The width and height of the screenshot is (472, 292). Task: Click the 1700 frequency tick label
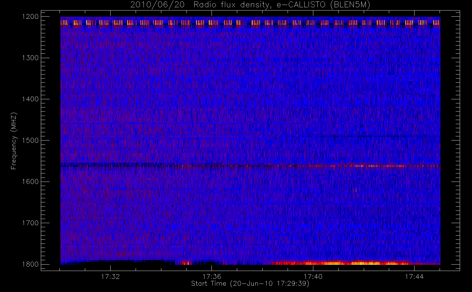pos(30,223)
